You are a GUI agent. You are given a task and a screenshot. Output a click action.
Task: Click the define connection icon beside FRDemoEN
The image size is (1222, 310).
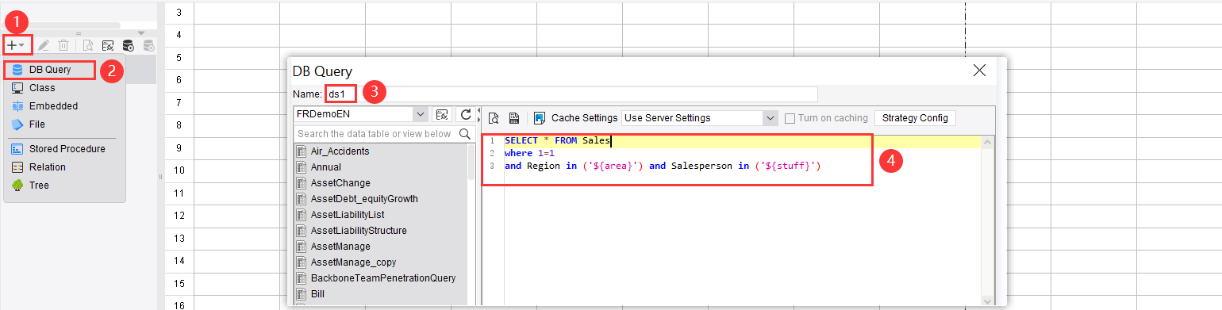[443, 114]
